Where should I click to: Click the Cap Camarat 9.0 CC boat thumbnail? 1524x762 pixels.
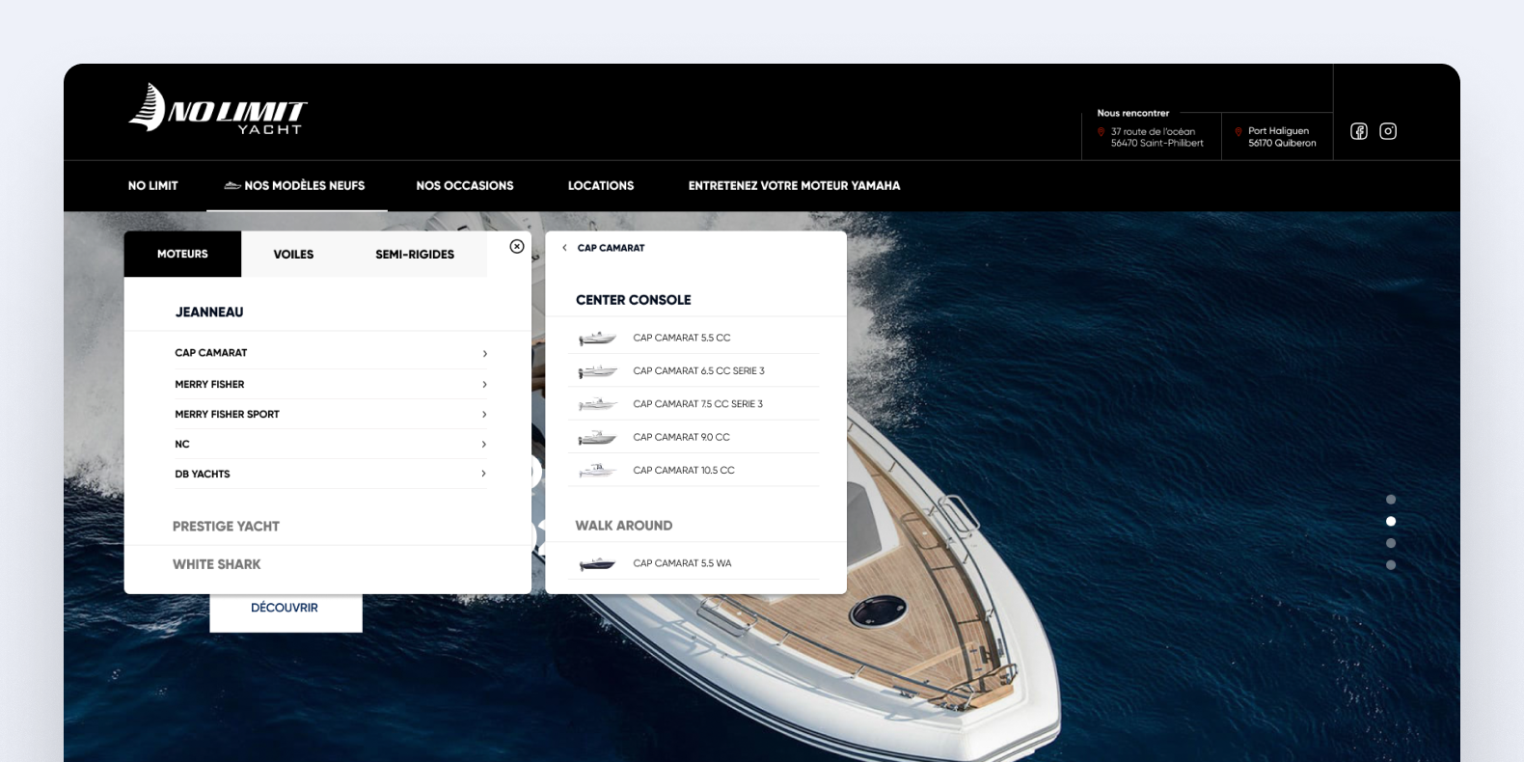tap(597, 437)
